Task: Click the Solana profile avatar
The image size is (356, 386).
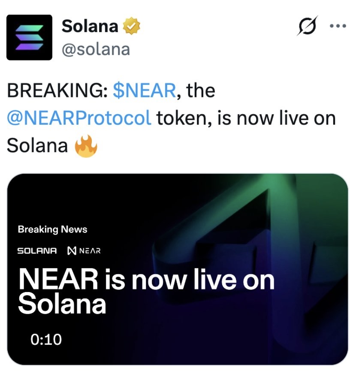Action: pos(29,37)
